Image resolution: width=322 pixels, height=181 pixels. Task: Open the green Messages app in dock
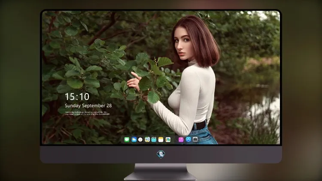pyautogui.click(x=127, y=140)
